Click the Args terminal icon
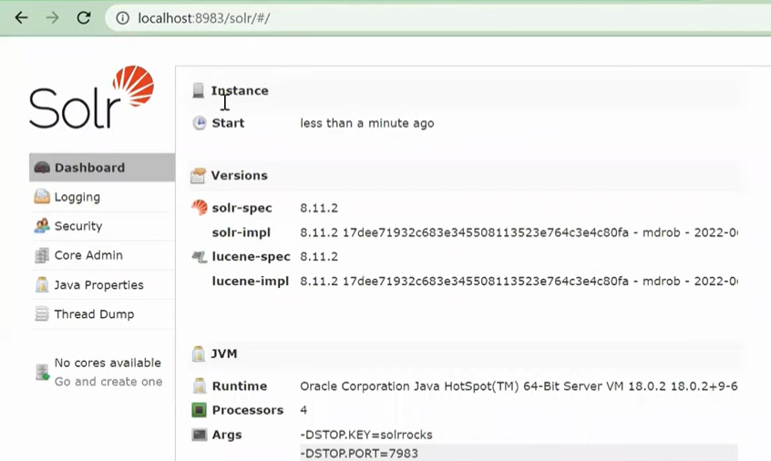 200,435
